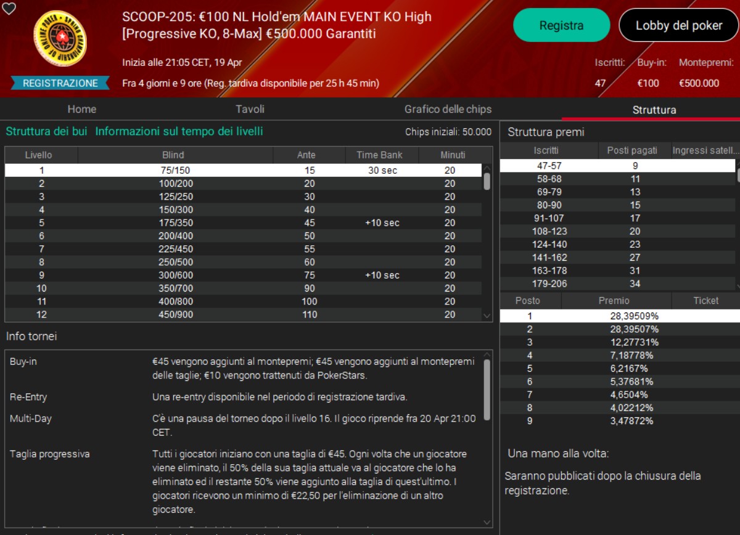Click the Struttura dei bui link
Screen dimensions: 740x535
tap(46, 131)
